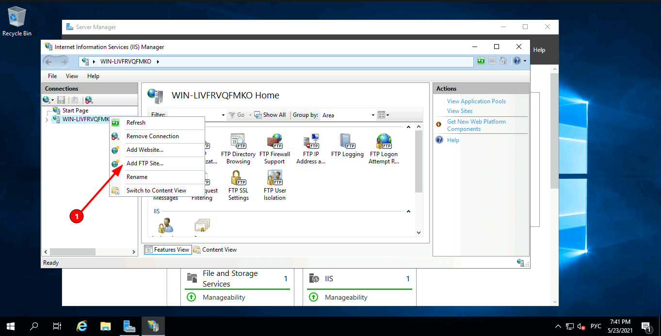
Task: Open Task View on the taskbar
Action: pyautogui.click(x=57, y=326)
